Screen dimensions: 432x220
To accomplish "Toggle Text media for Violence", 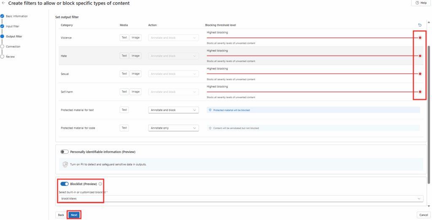I will click(x=124, y=38).
